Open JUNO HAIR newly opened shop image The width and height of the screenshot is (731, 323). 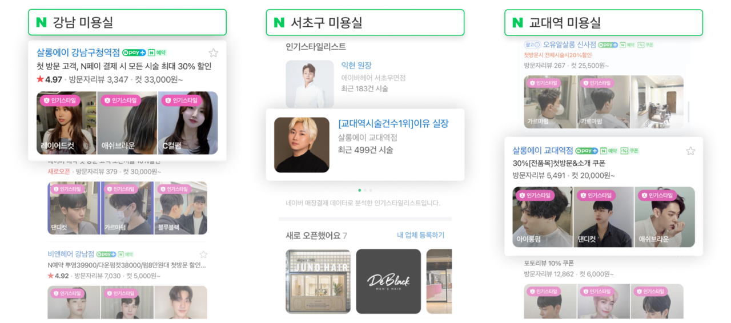tap(318, 281)
